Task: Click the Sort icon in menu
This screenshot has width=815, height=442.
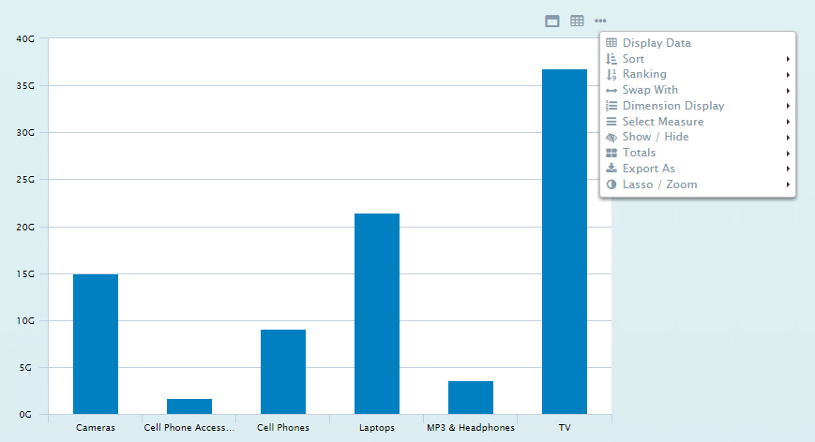Action: point(611,59)
